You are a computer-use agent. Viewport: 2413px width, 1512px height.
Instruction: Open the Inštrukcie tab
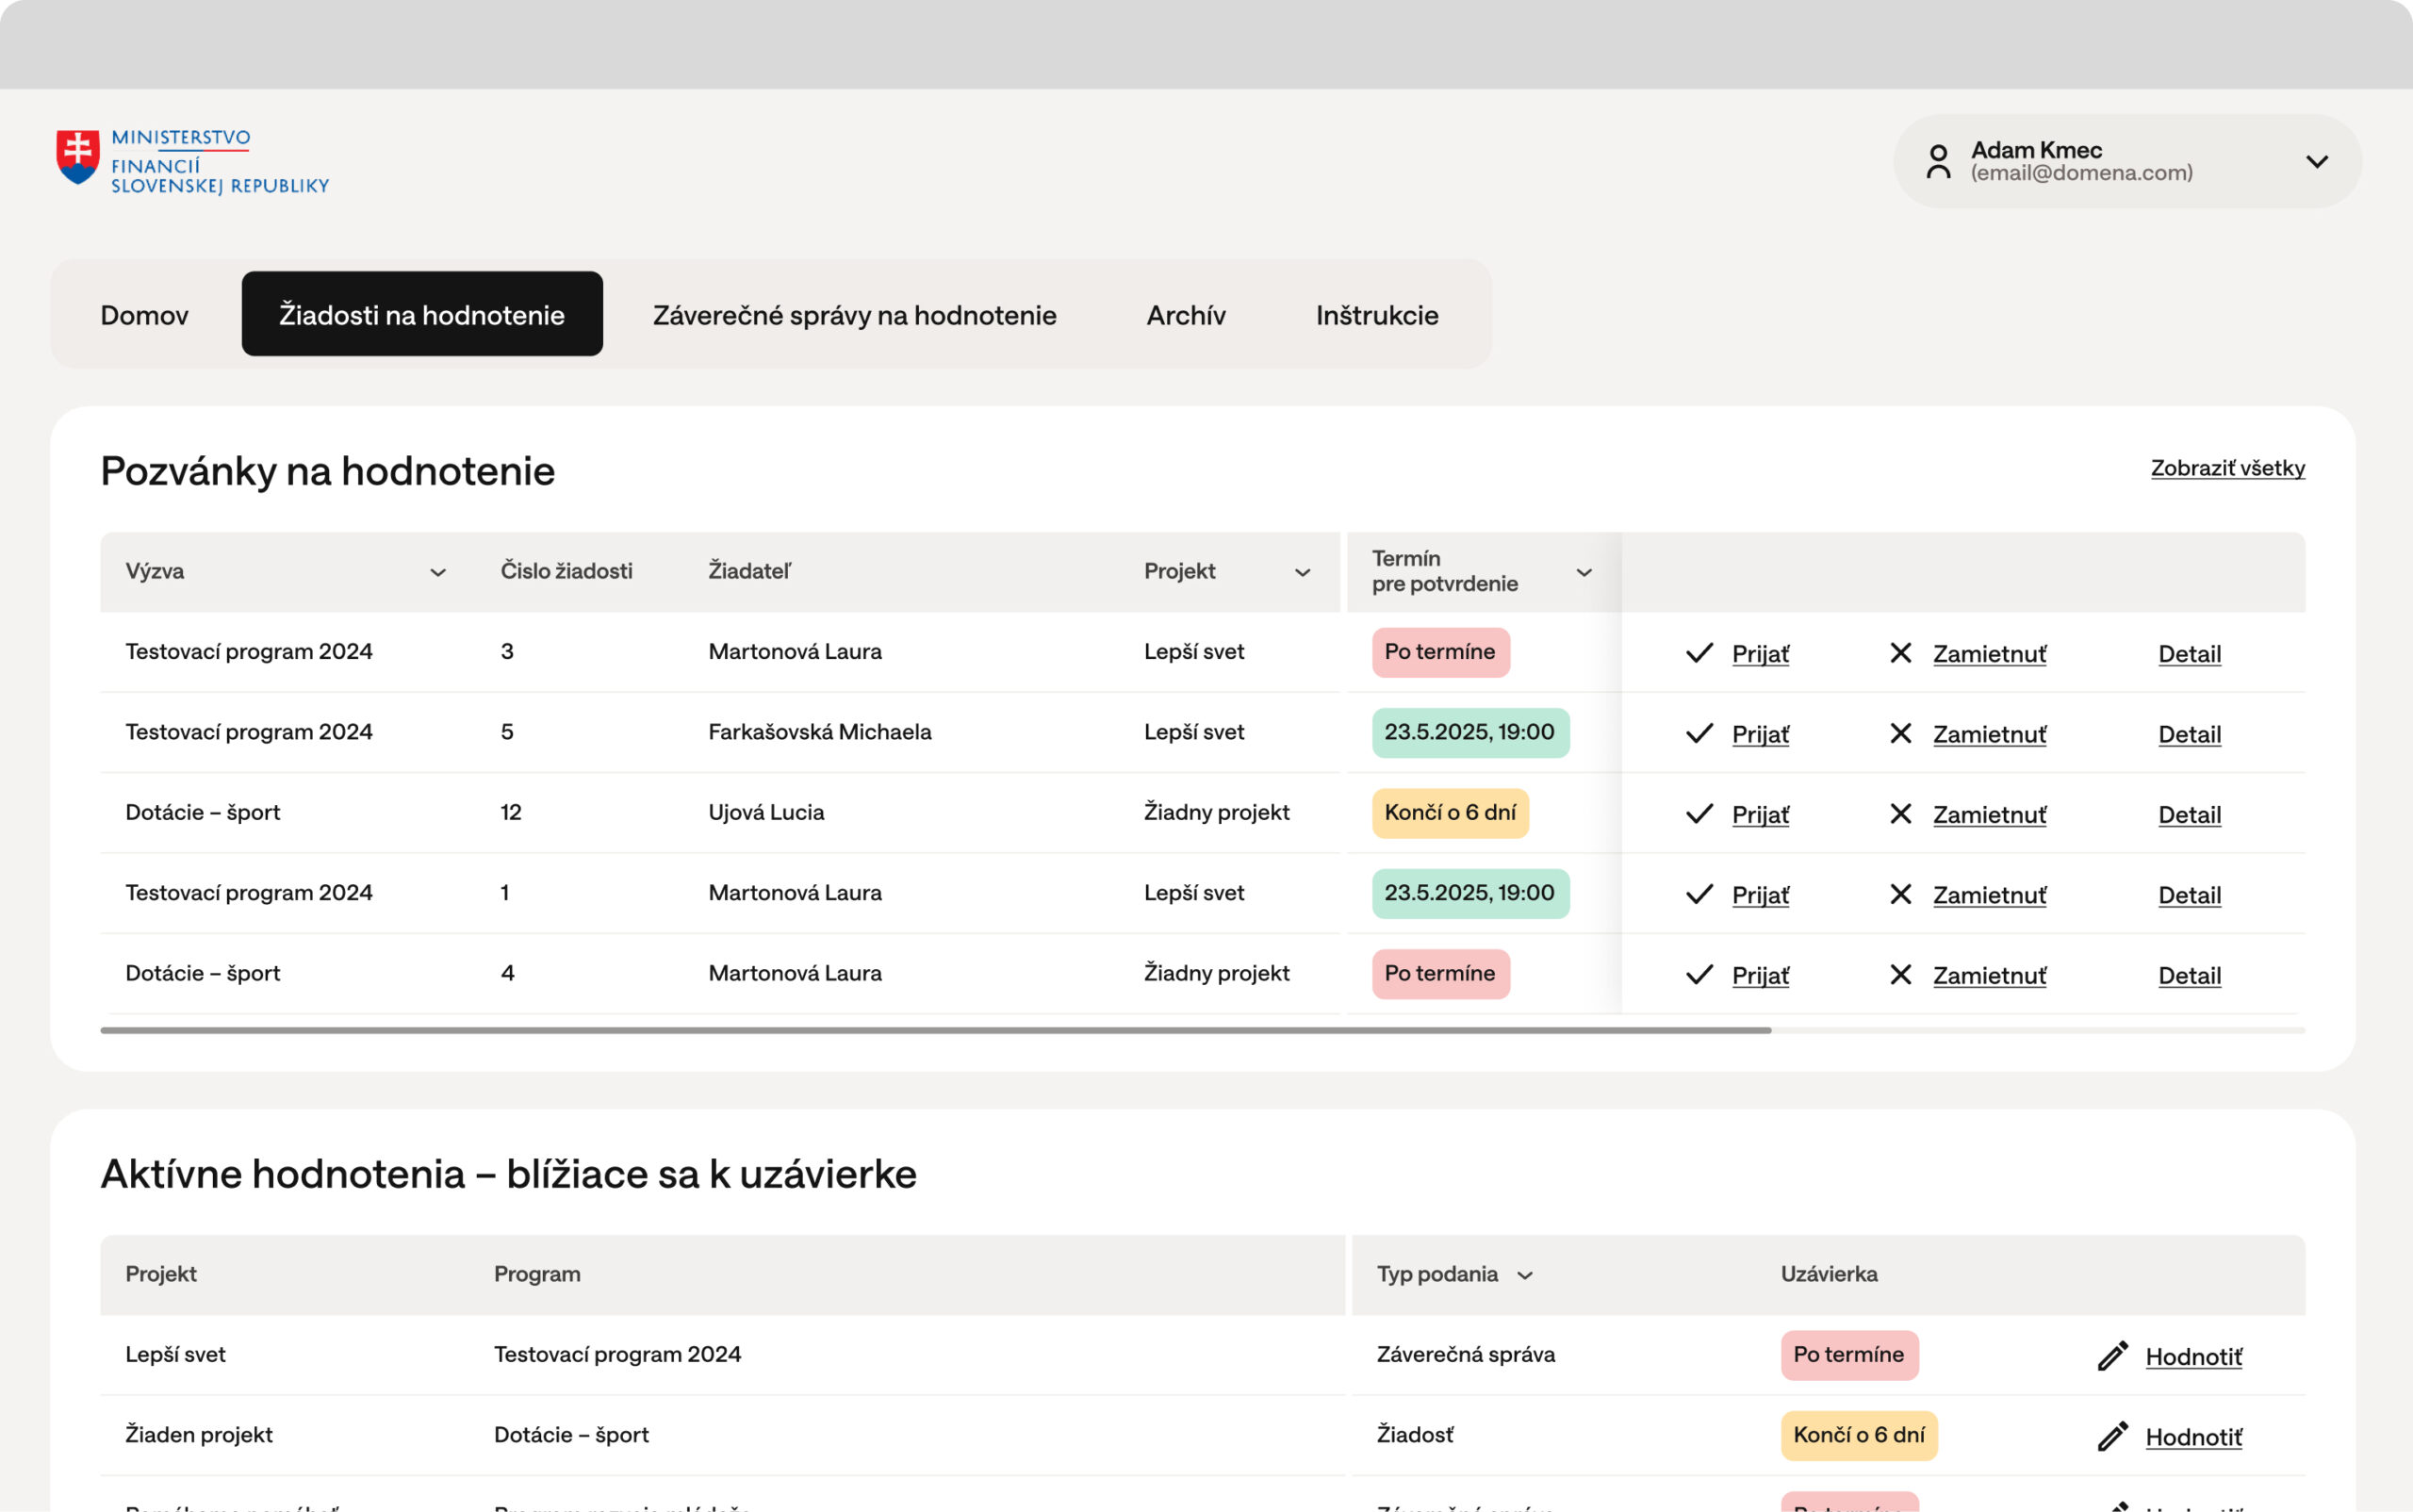1377,314
